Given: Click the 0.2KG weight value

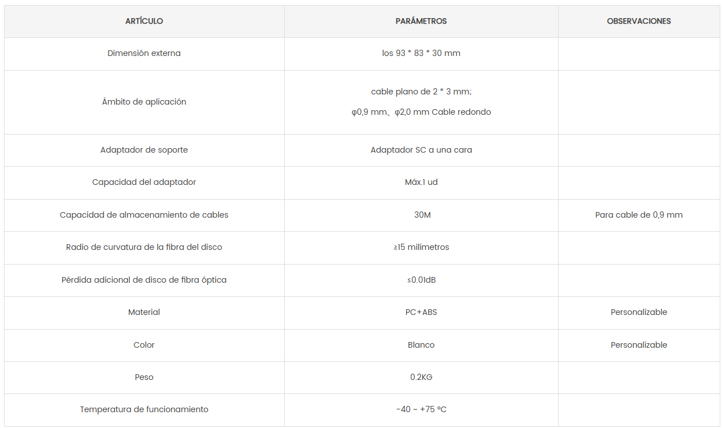Looking at the screenshot, I should [421, 377].
